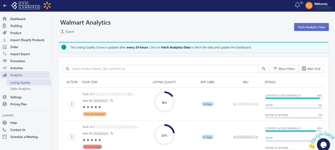Copy the second product's Item ID
This screenshot has width=335, height=150.
tap(112, 134)
